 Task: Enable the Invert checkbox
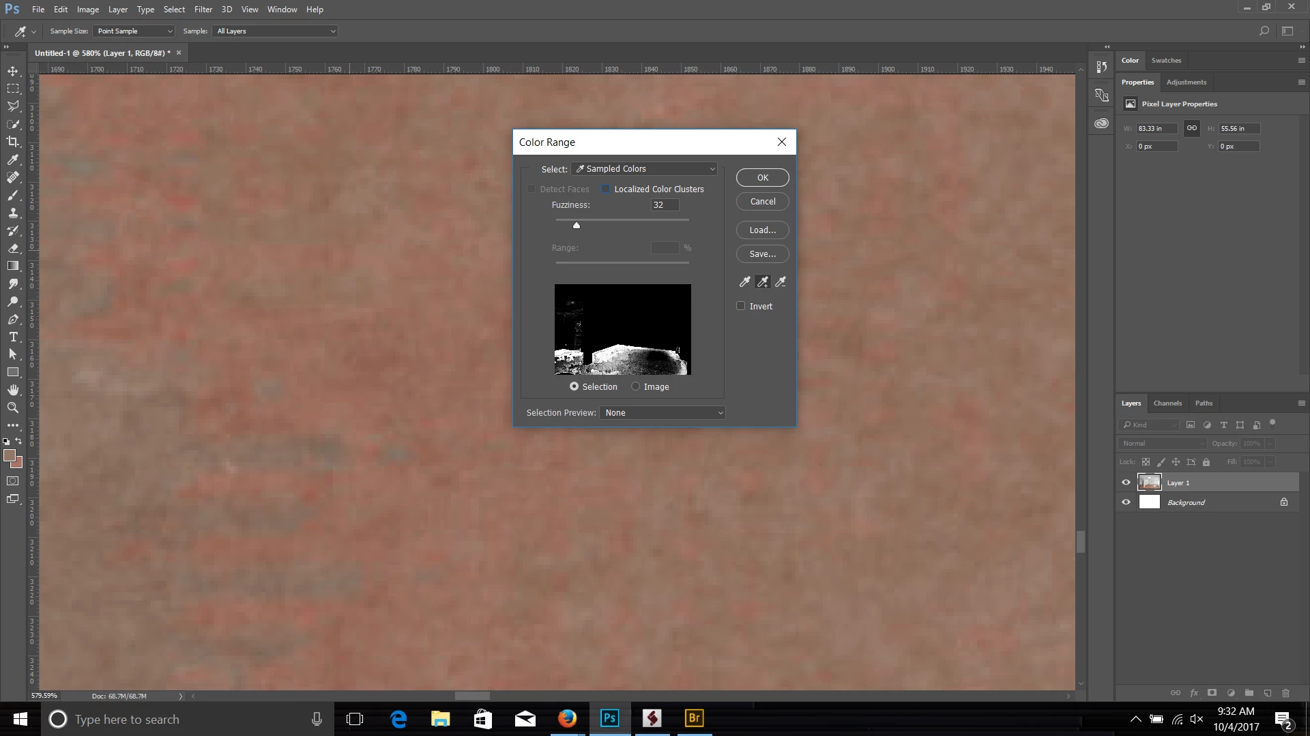coord(741,306)
